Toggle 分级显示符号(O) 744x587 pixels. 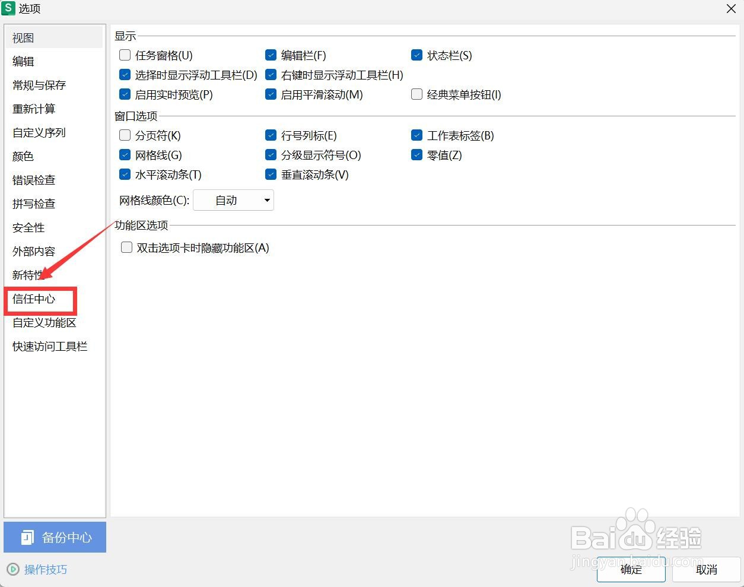pyautogui.click(x=271, y=155)
